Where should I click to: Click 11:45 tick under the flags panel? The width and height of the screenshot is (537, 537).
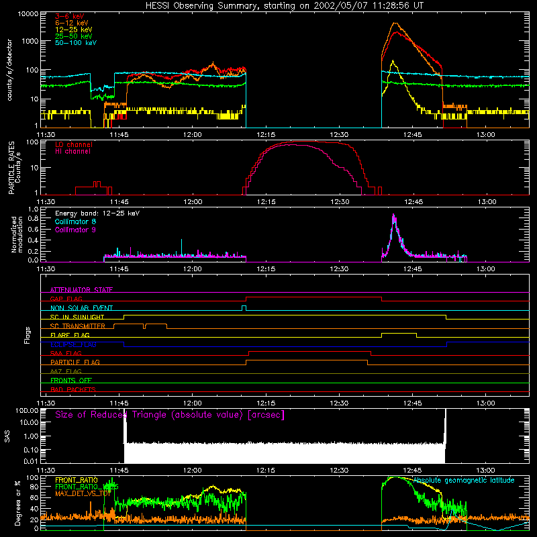(x=119, y=403)
